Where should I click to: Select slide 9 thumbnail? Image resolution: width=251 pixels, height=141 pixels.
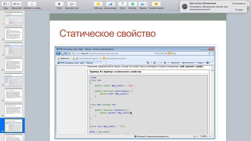click(x=13, y=49)
